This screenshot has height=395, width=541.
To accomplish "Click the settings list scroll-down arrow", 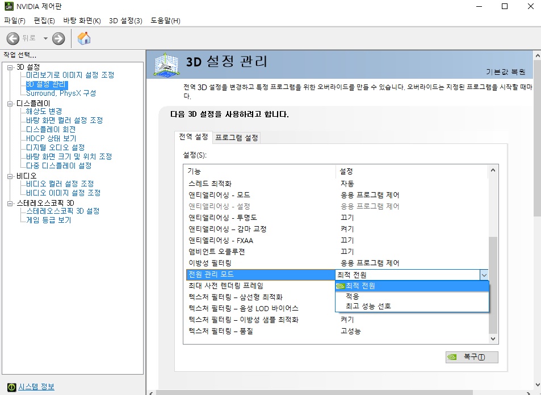I will pyautogui.click(x=493, y=339).
